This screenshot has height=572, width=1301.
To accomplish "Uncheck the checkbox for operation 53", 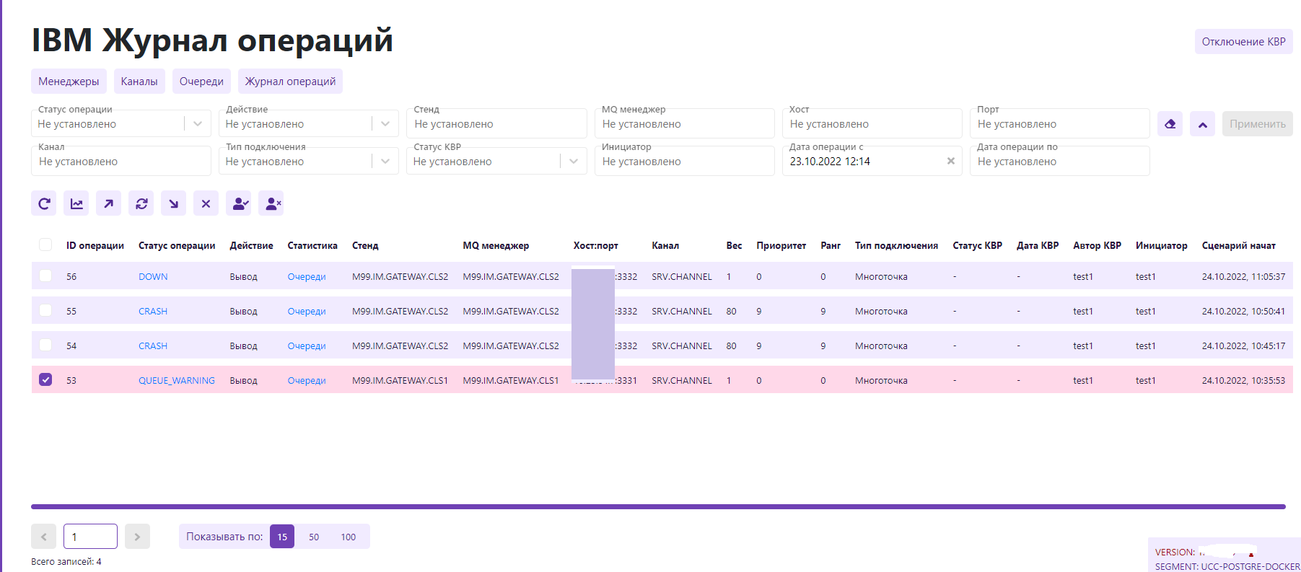I will [45, 379].
